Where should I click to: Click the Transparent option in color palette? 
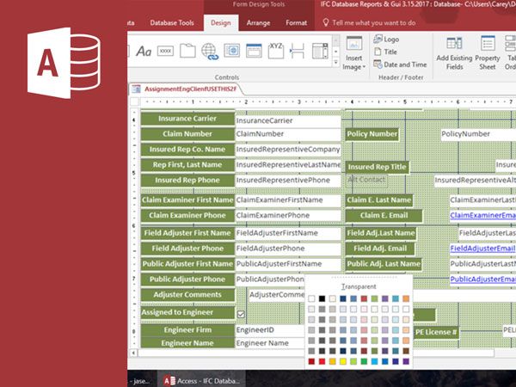[359, 286]
